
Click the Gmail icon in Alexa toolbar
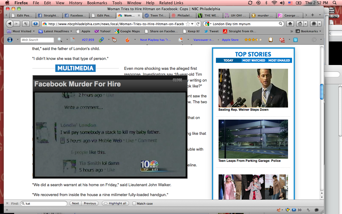coord(282,40)
